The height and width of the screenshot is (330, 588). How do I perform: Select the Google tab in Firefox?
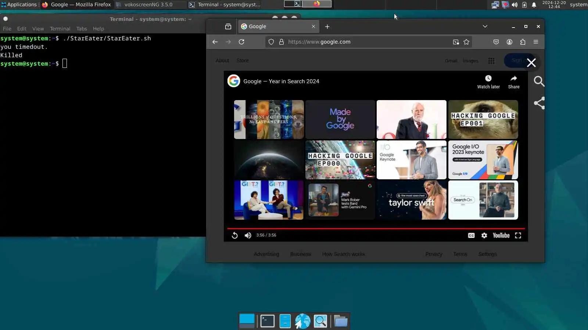pyautogui.click(x=279, y=26)
